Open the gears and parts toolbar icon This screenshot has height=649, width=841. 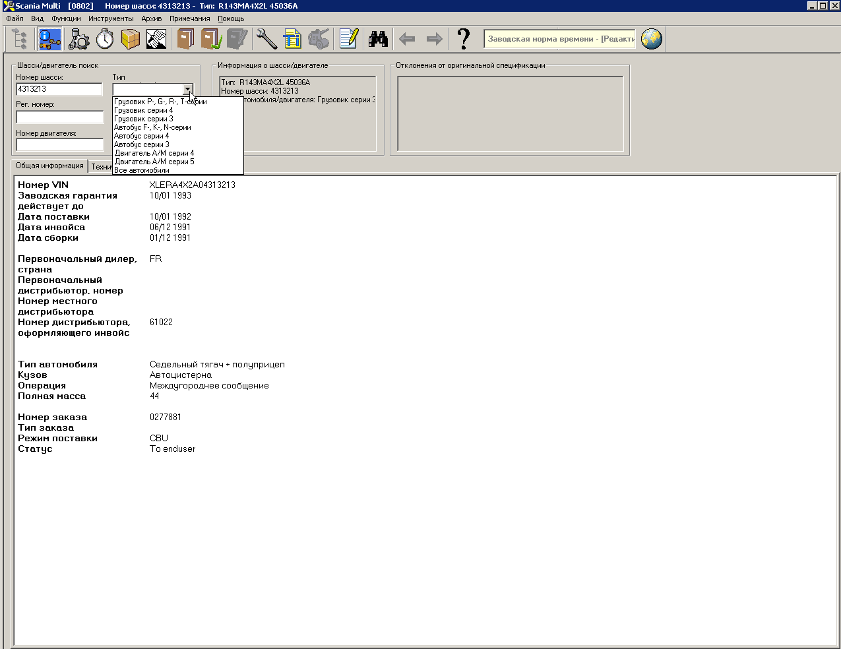(x=78, y=40)
